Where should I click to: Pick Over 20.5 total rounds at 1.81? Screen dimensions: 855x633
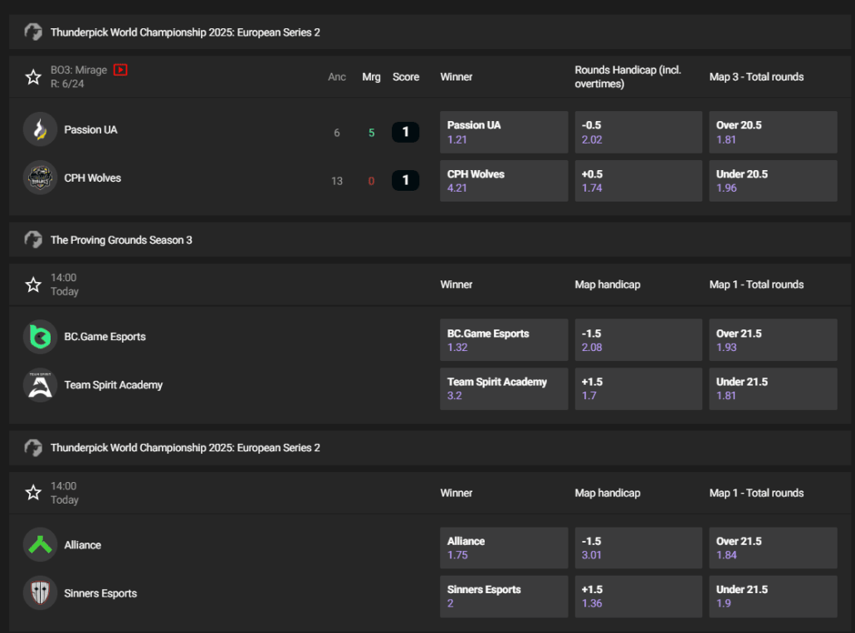(x=773, y=133)
